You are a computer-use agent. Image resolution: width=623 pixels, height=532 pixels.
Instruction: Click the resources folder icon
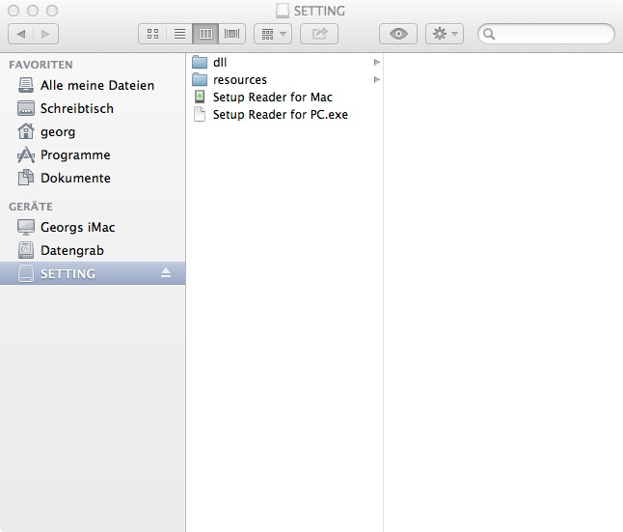click(200, 79)
